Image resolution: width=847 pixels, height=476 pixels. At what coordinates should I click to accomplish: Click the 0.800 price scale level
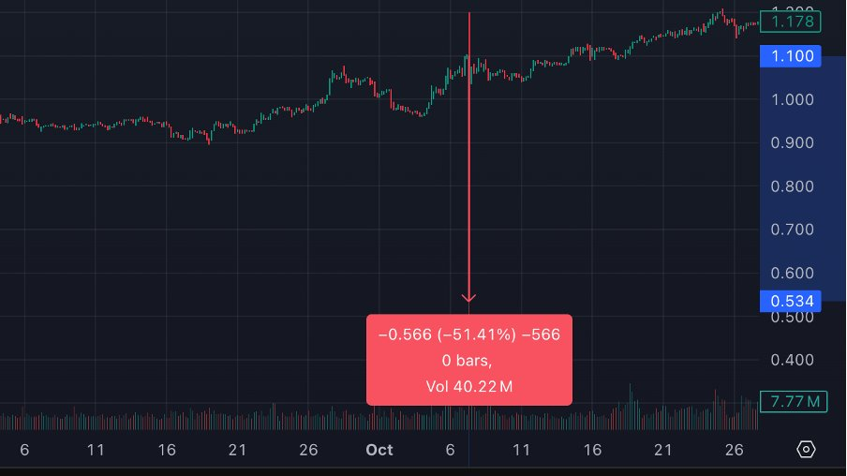(791, 186)
